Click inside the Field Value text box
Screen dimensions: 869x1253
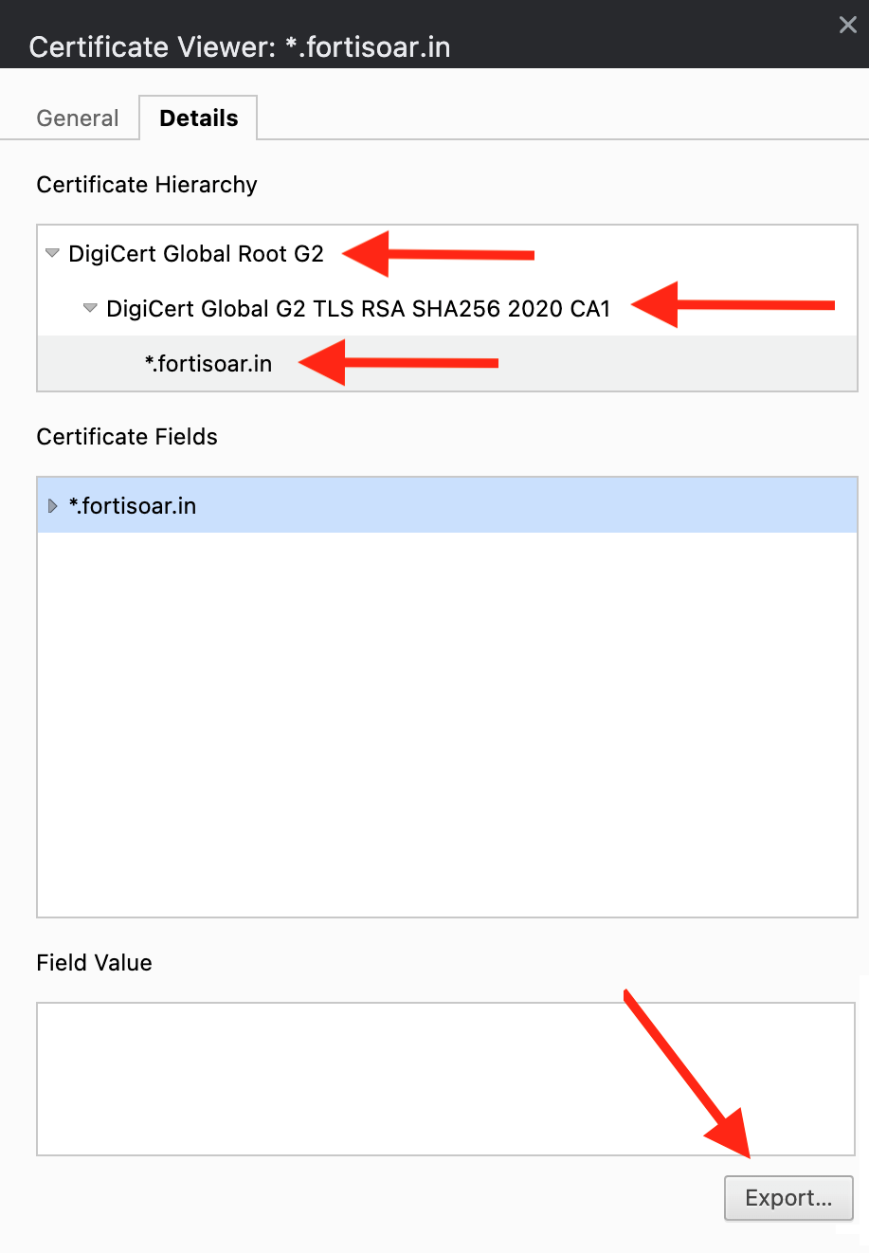(x=379, y=1079)
